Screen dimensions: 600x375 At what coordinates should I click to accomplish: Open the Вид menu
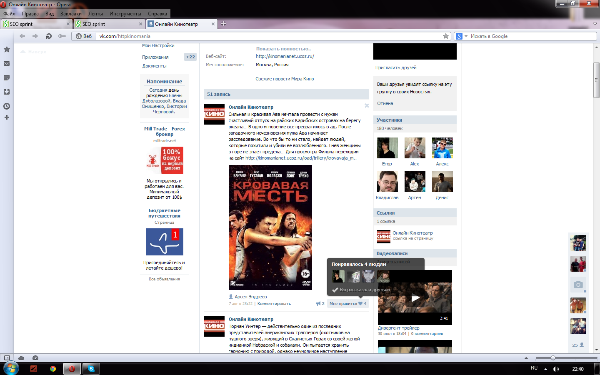(50, 14)
